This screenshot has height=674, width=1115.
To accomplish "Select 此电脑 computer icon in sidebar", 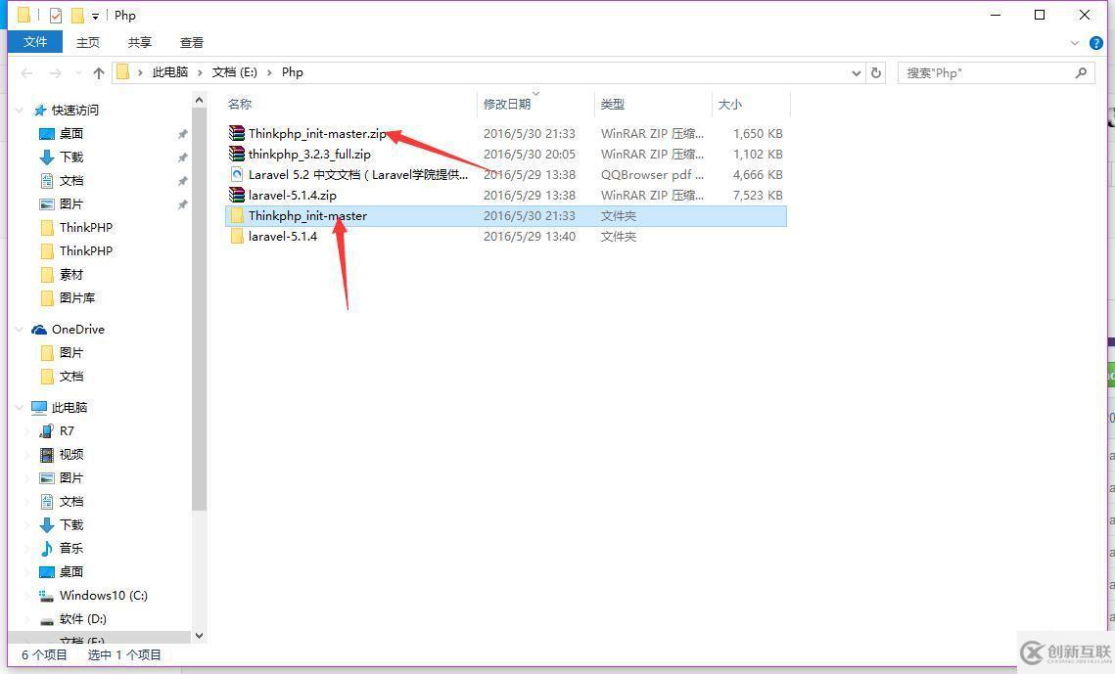I will [39, 408].
